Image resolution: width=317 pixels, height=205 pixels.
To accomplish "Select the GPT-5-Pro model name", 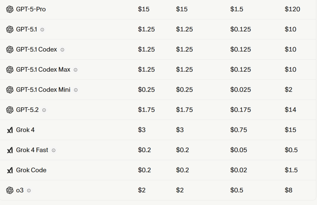I will pyautogui.click(x=31, y=9).
